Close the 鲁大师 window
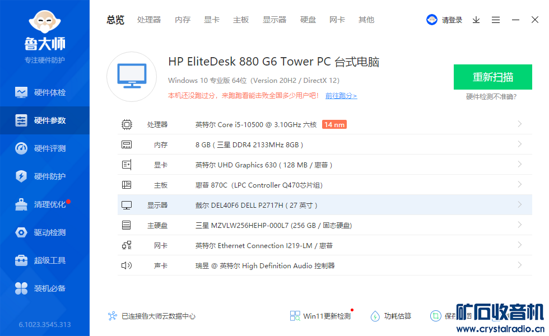Screen dimensions: 549x336 click(x=535, y=20)
